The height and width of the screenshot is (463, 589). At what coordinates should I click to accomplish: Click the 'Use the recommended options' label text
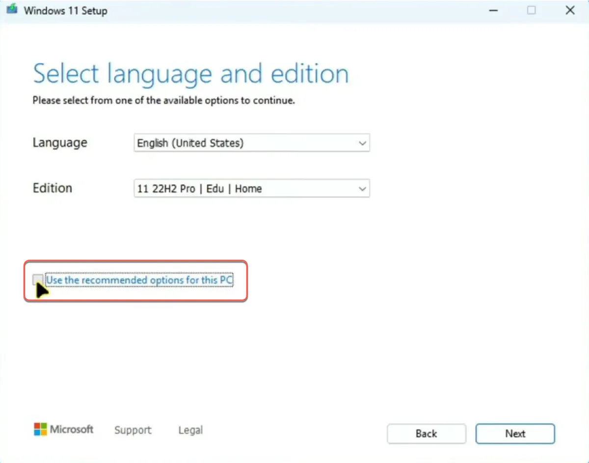139,279
